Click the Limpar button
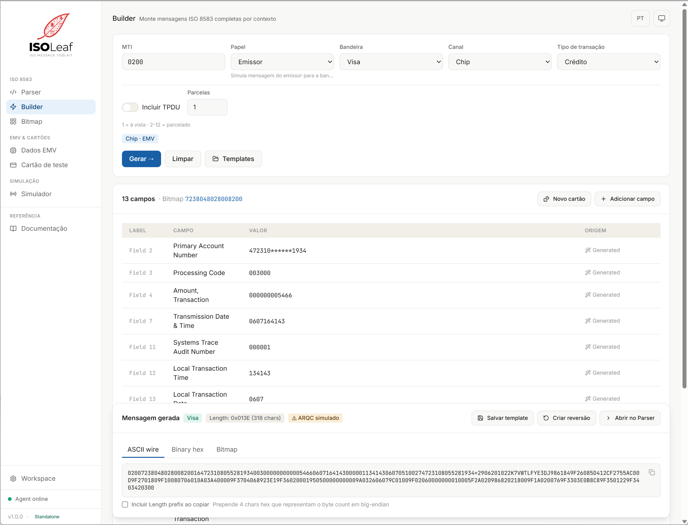 tap(182, 159)
